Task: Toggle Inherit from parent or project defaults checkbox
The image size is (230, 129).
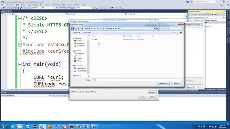Action: (x=71, y=92)
